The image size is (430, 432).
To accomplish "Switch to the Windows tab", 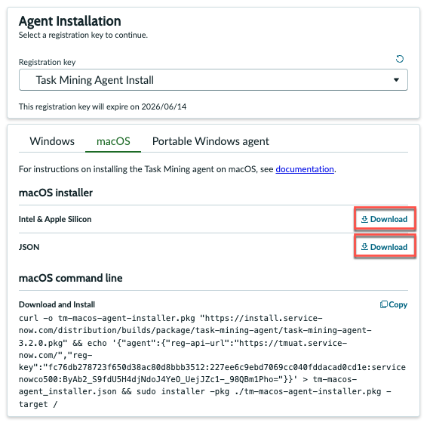I will 52,141.
